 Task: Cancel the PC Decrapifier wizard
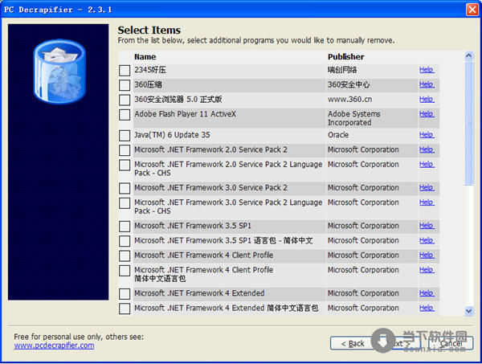(451, 343)
